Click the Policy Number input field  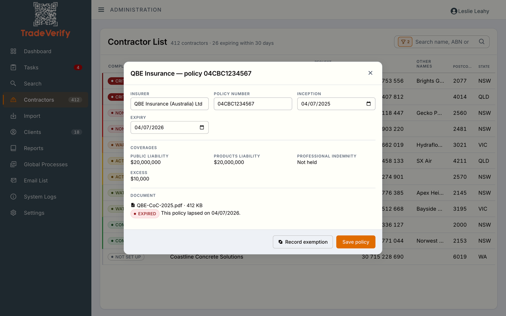tap(253, 104)
